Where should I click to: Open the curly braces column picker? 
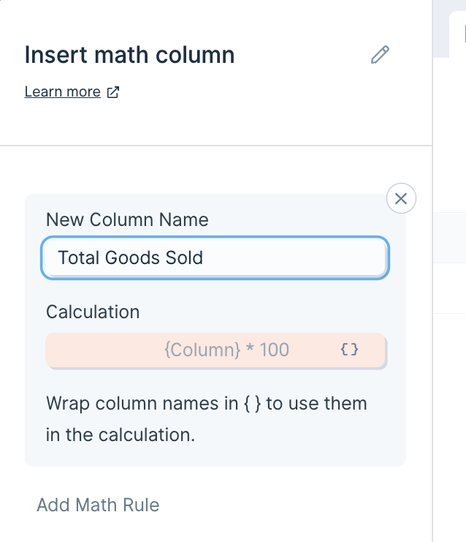[x=349, y=350]
